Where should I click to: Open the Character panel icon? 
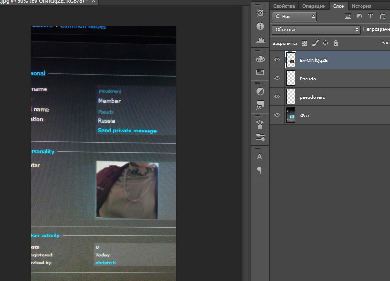point(260,157)
